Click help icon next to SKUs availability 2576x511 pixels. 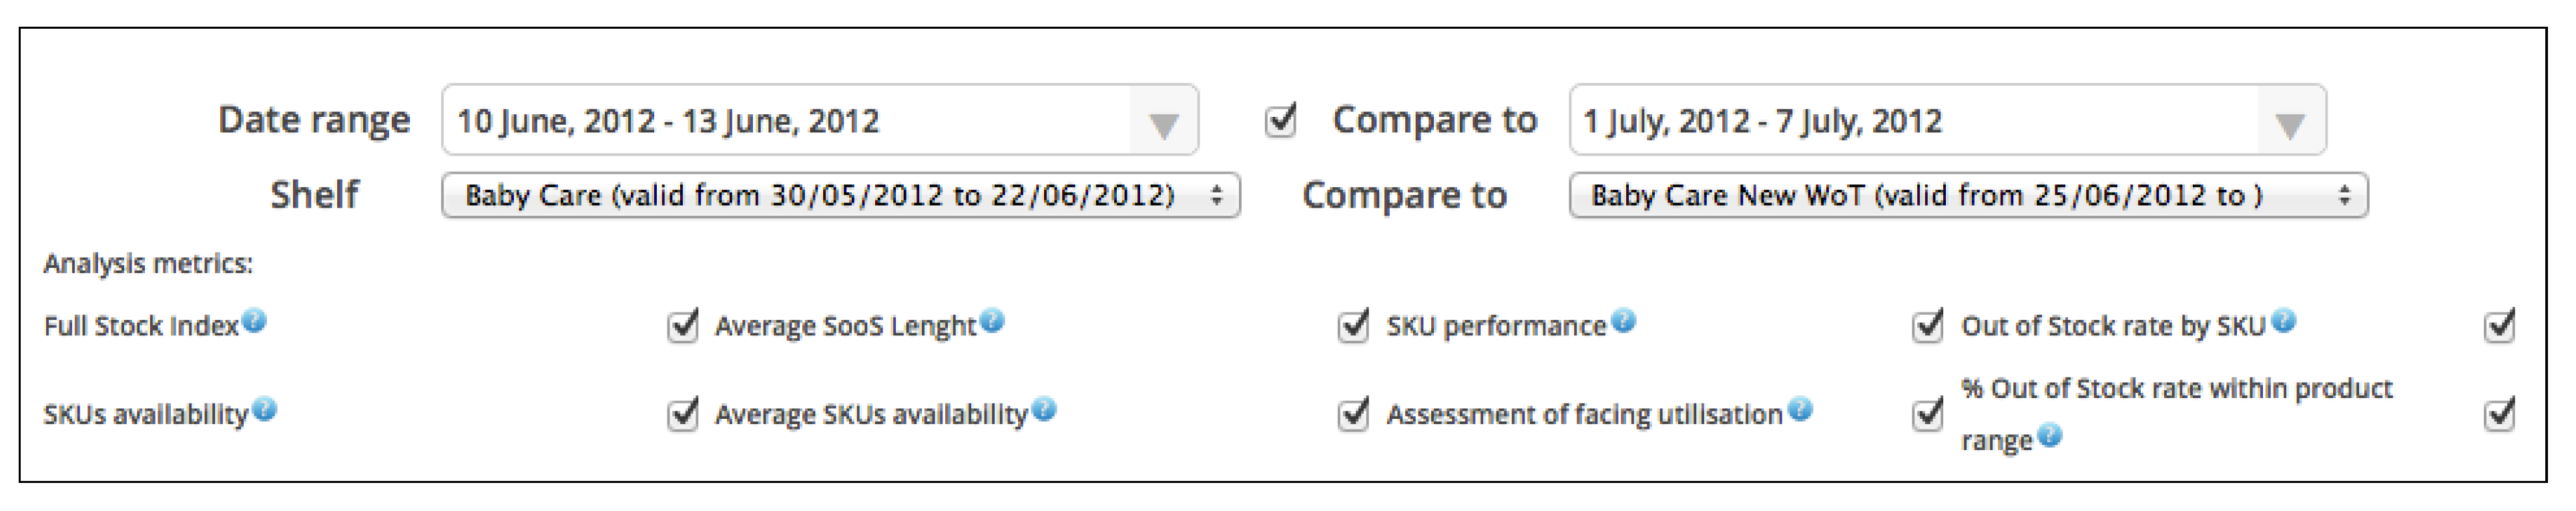pos(264,410)
